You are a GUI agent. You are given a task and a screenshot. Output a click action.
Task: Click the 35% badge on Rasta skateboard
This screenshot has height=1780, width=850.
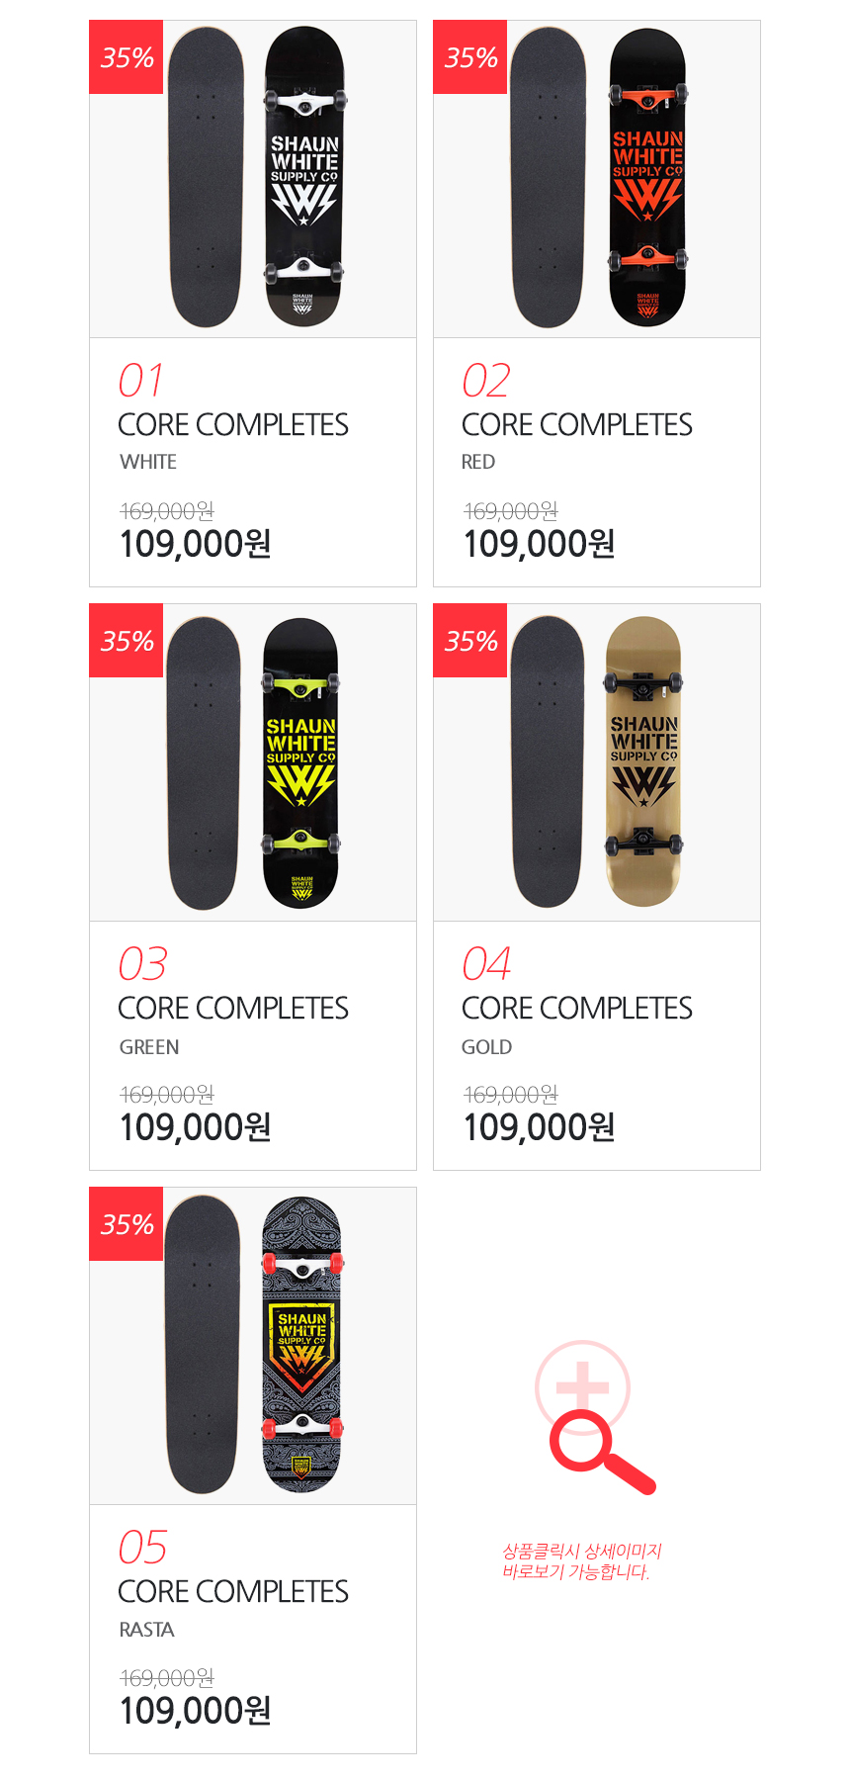[x=127, y=1224]
